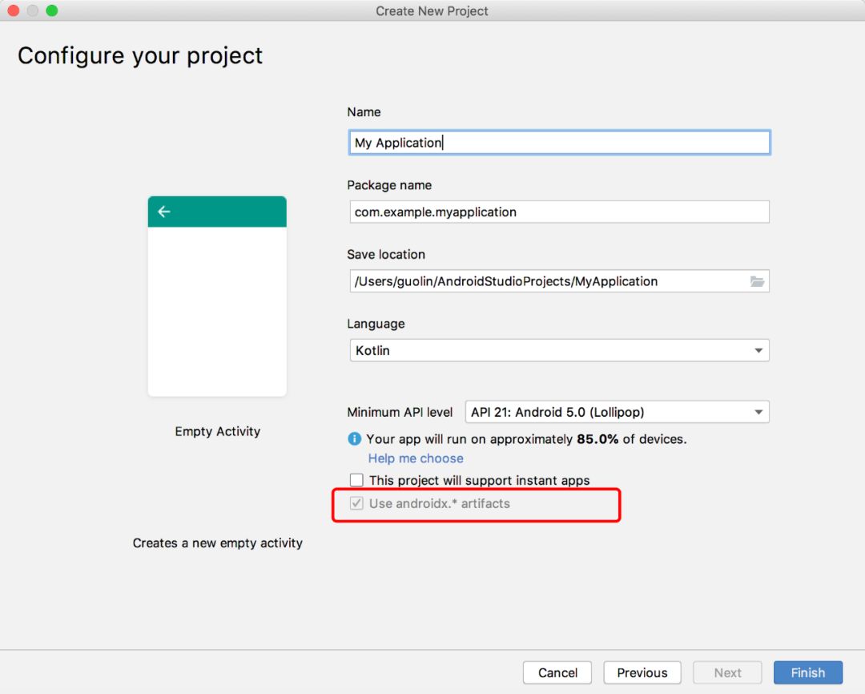Click the Package name text field

559,212
